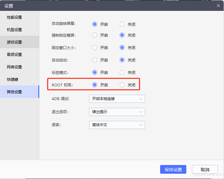Open the 快捷键 tab
Viewport: 224px width, 179px height.
pos(19,79)
